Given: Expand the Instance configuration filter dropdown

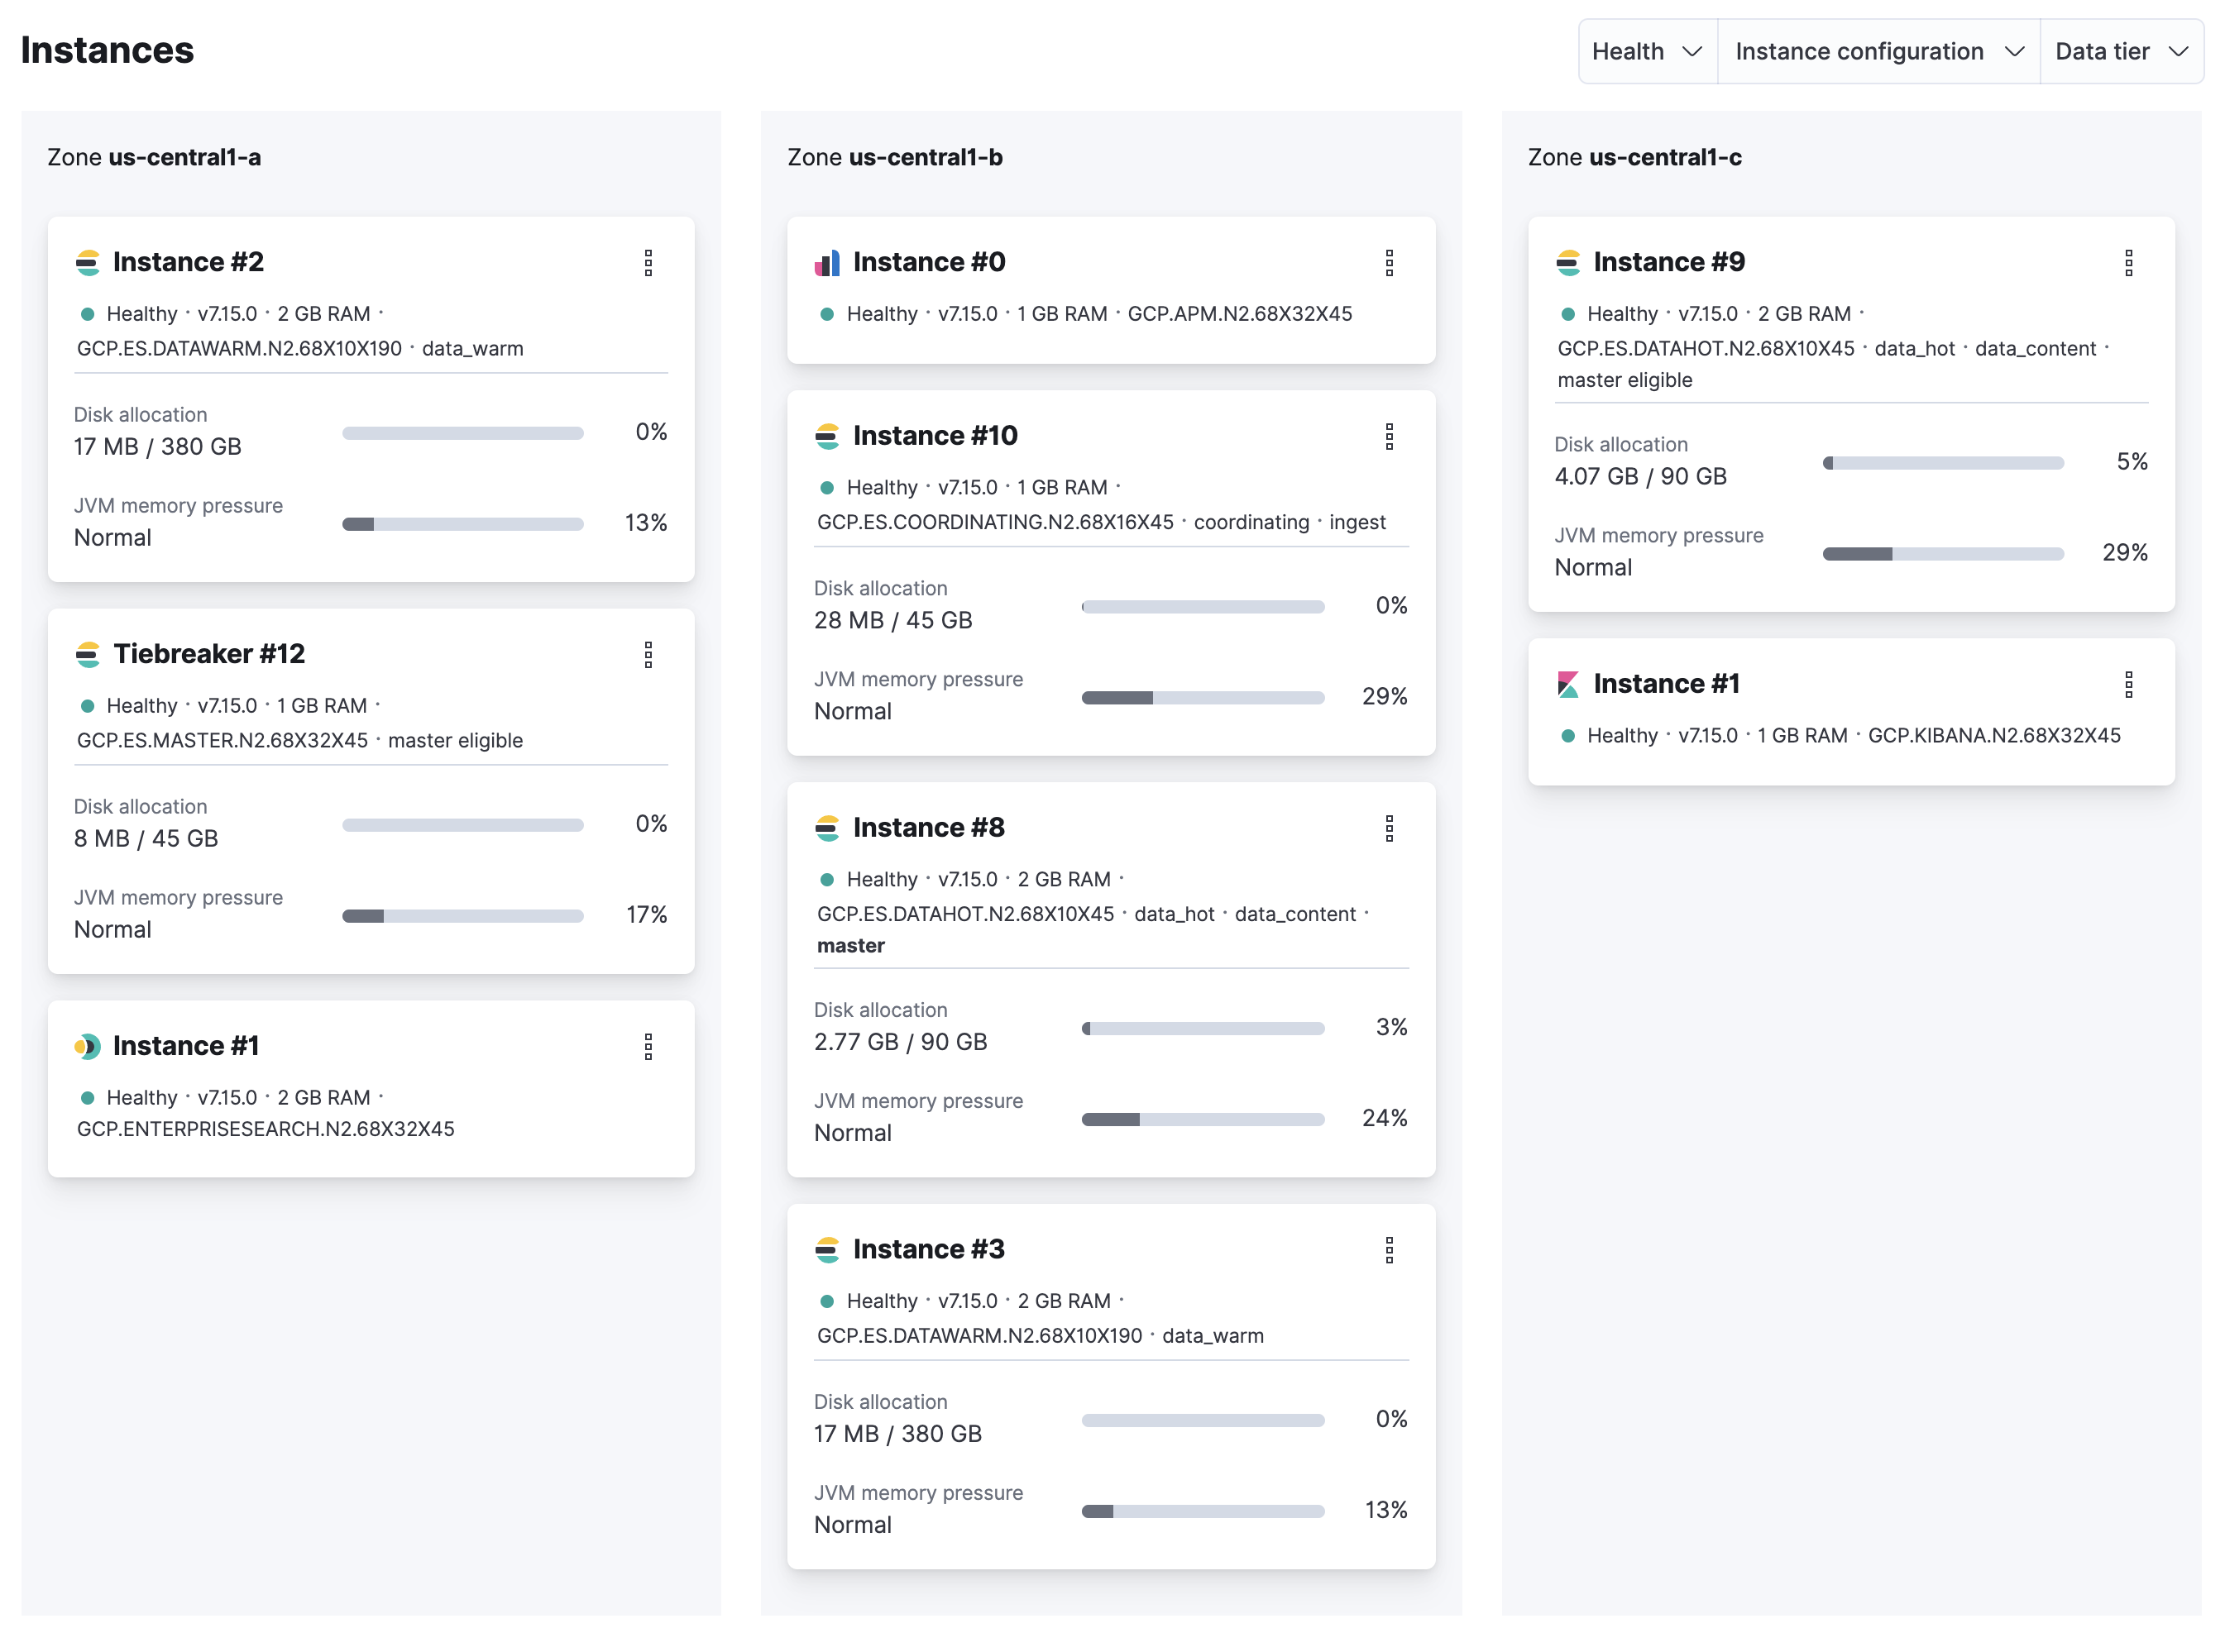Looking at the screenshot, I should 1878,51.
